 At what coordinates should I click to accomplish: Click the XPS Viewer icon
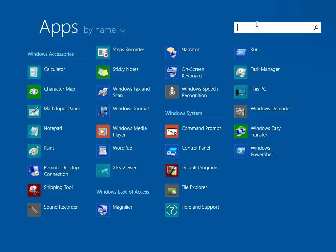103,171
